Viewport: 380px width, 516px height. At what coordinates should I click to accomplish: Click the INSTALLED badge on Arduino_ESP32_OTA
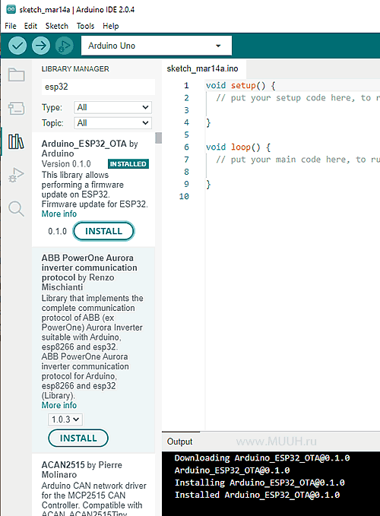coord(128,164)
